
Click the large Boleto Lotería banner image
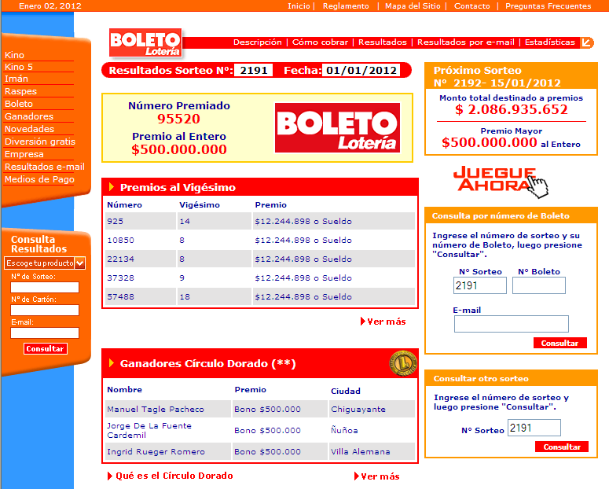click(x=337, y=127)
